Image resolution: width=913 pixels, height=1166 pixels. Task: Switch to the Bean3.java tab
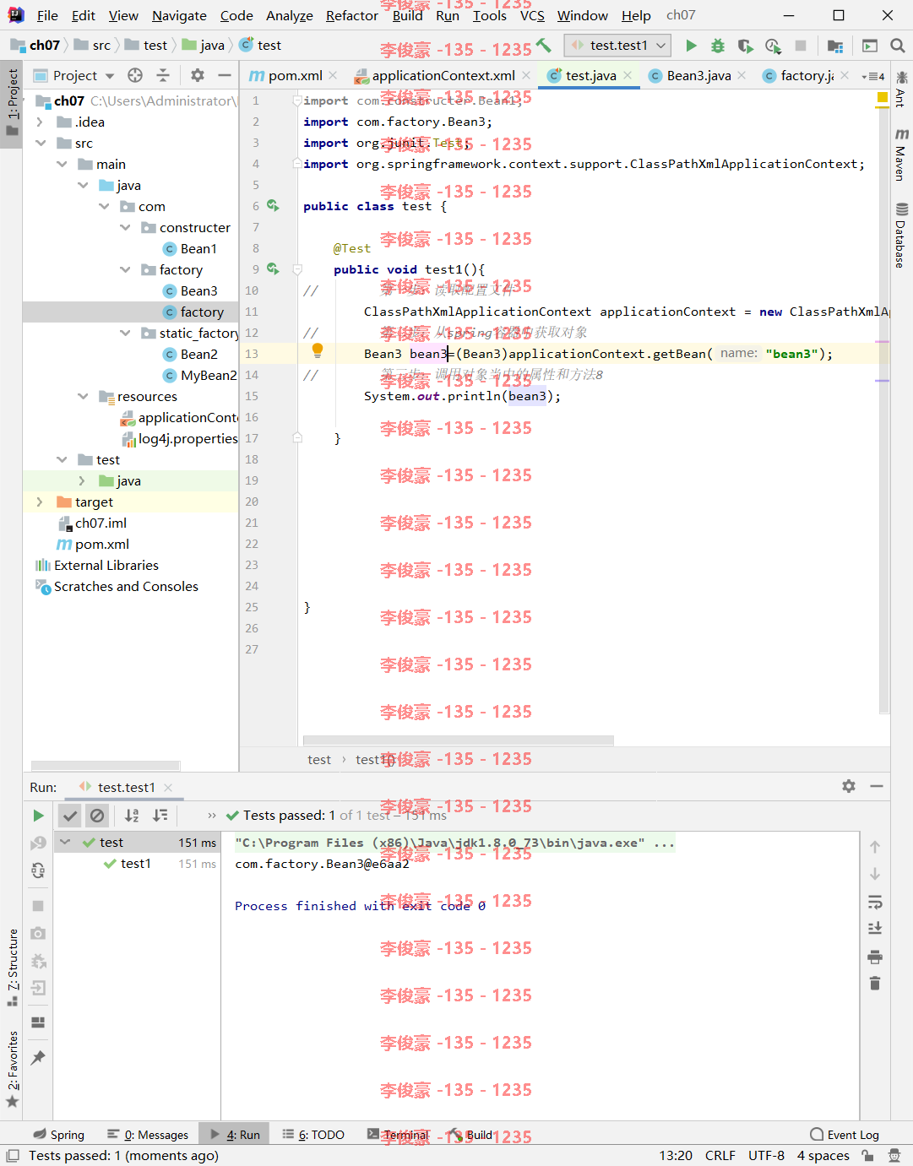[698, 75]
